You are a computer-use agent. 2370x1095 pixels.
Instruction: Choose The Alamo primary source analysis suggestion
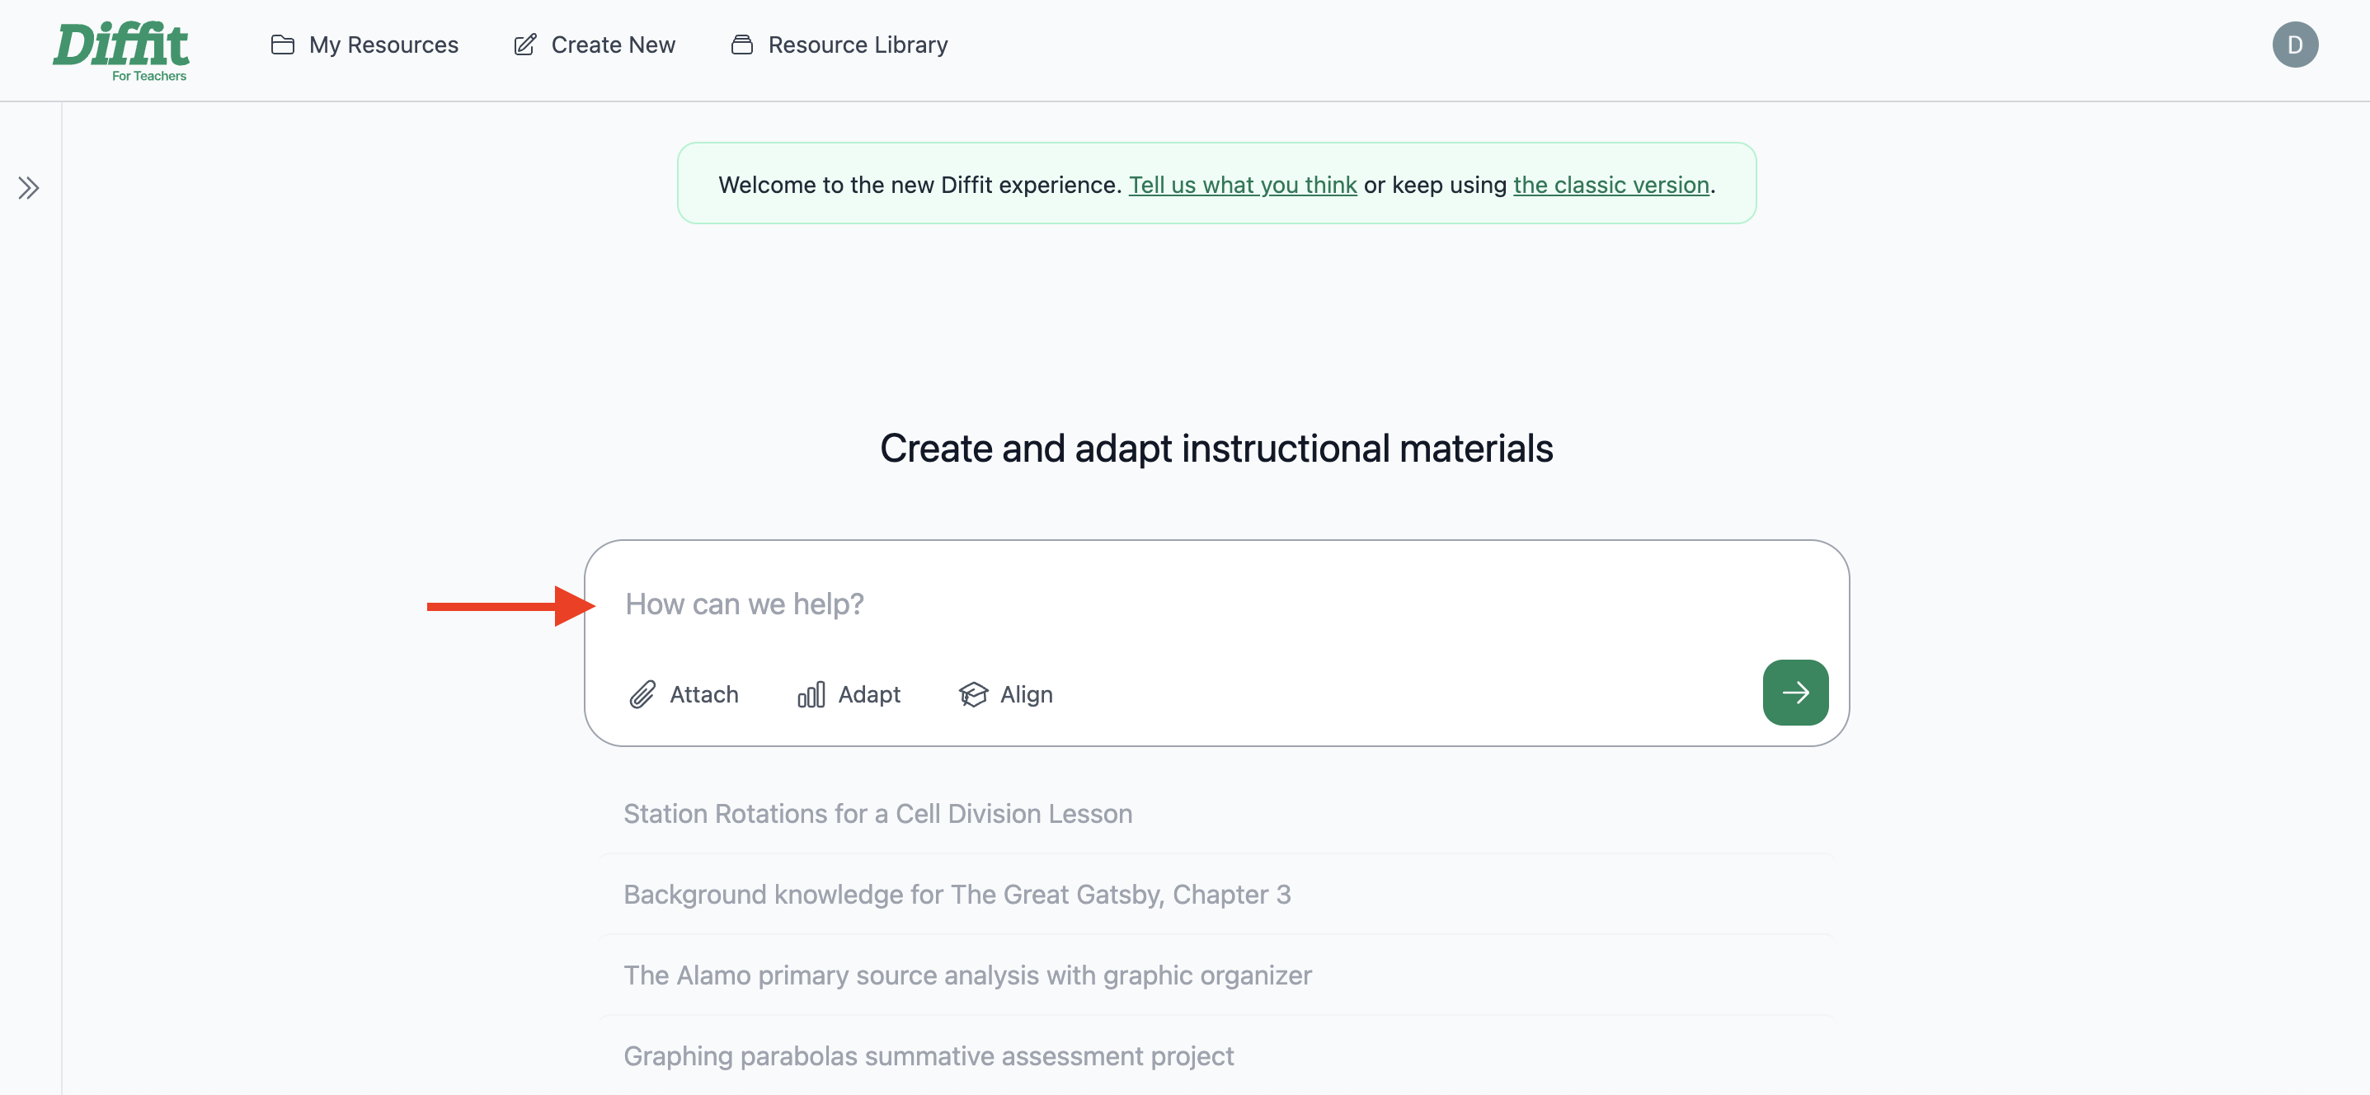[x=1216, y=975]
